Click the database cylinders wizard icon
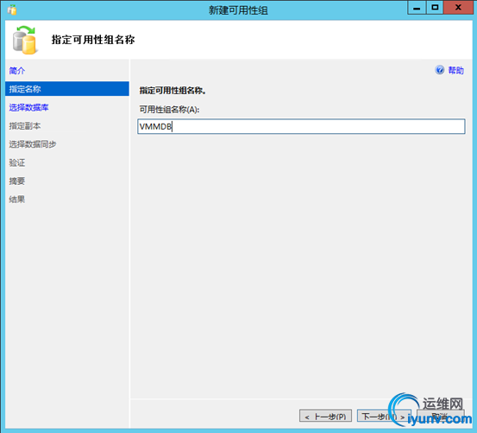The height and width of the screenshot is (433, 477). pos(25,41)
